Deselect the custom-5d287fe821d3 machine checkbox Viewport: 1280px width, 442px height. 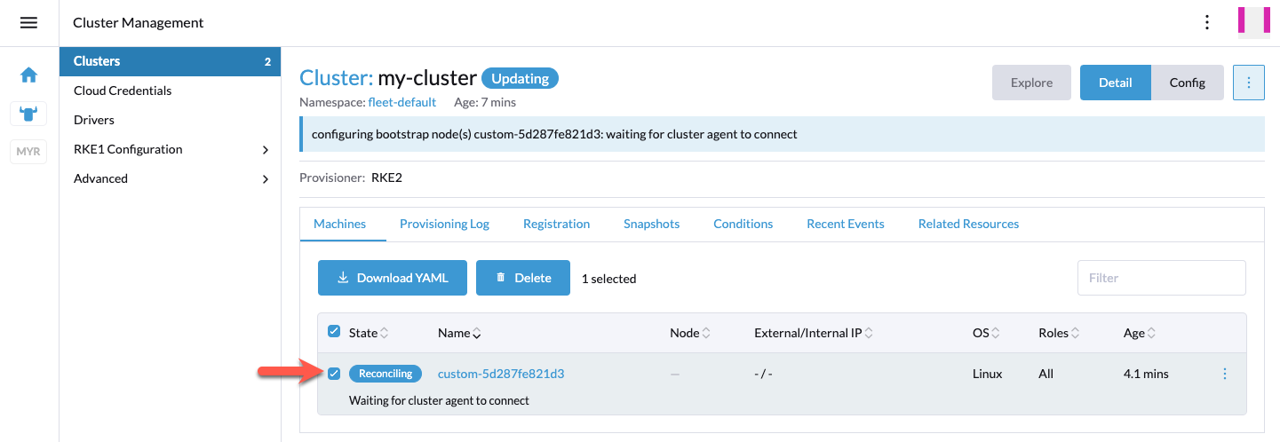pos(334,374)
